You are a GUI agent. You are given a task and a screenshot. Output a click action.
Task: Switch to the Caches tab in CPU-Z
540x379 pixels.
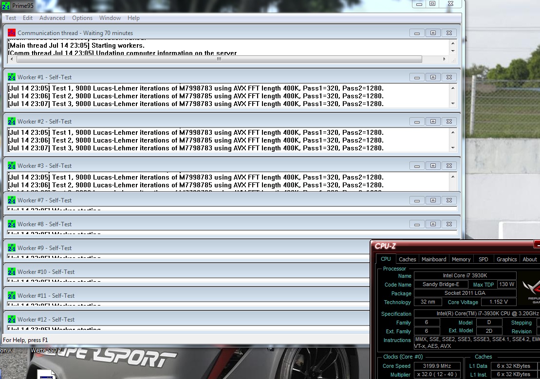408,259
